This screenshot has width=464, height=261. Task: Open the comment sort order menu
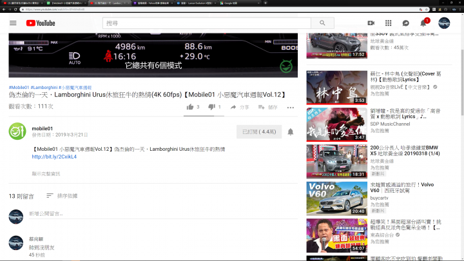(62, 196)
